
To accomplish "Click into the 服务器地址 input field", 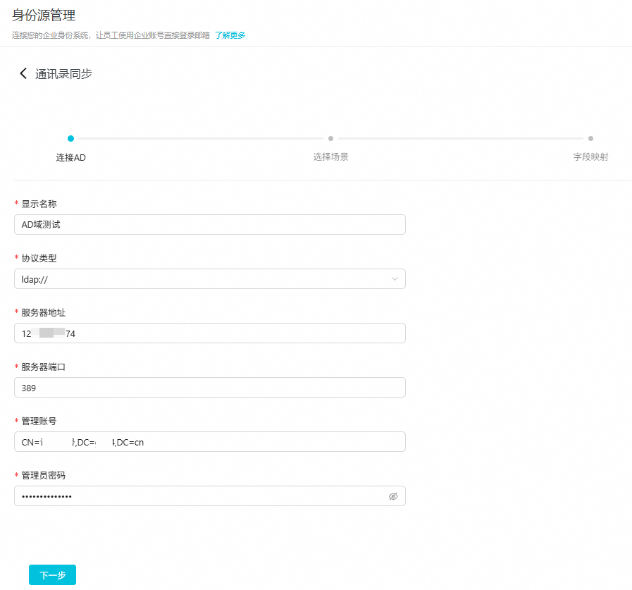I will click(209, 333).
